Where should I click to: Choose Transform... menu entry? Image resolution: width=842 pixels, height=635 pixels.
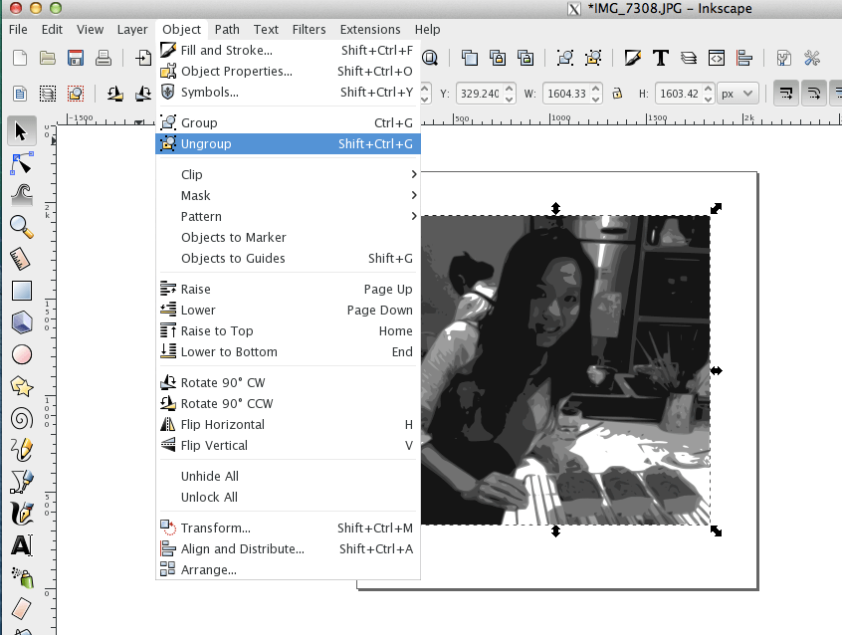click(x=288, y=528)
